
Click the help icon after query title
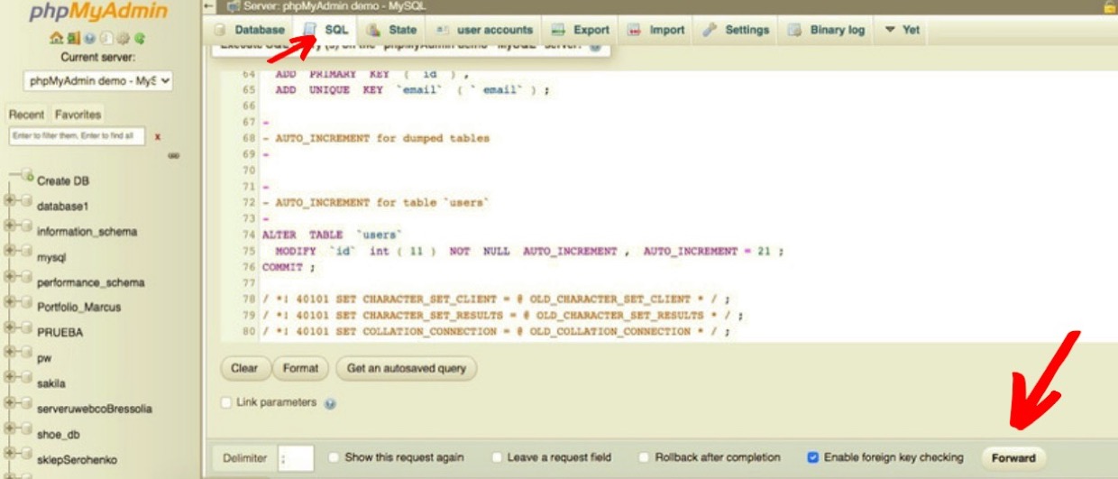tap(595, 47)
